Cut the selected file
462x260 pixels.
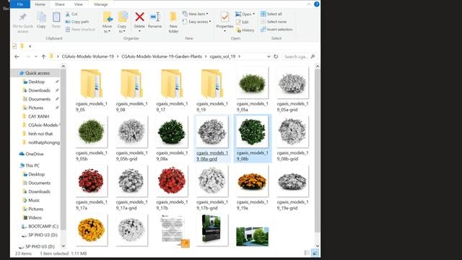coord(71,14)
